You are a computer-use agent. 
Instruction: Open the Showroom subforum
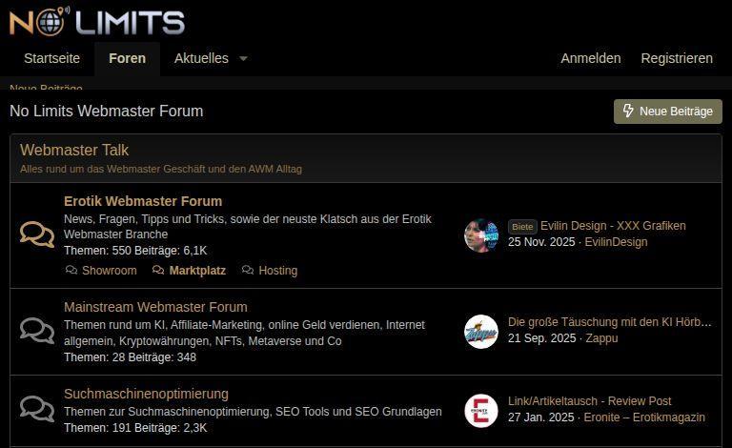(x=109, y=271)
